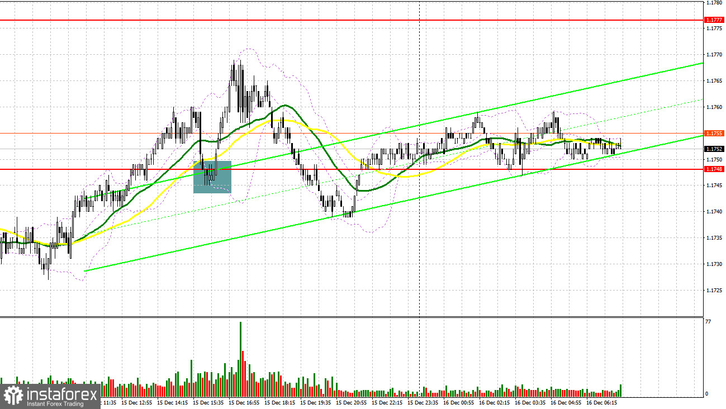Screen dimensions: 726x409
Task: Click the 16 Dec 03:35 time label
Action: point(529,402)
